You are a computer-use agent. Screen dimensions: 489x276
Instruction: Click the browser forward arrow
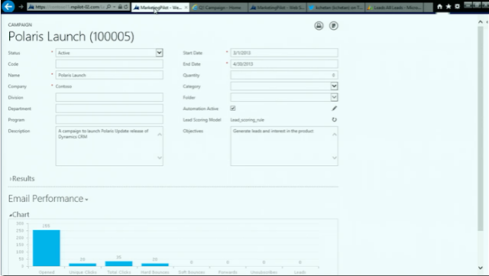point(21,7)
